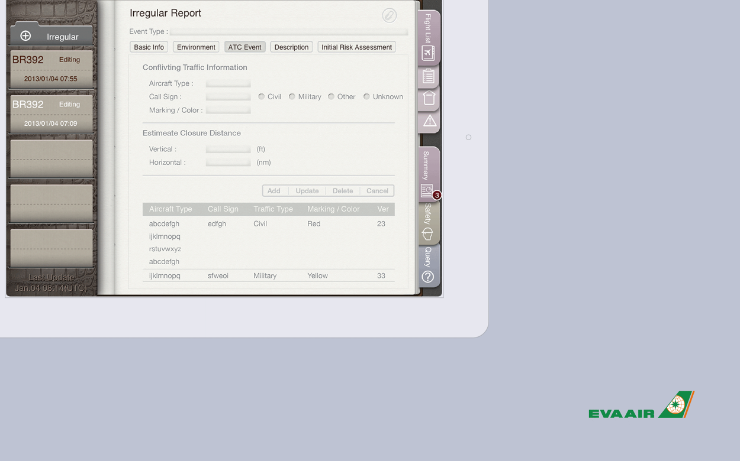Choose the Other radio option

[331, 96]
